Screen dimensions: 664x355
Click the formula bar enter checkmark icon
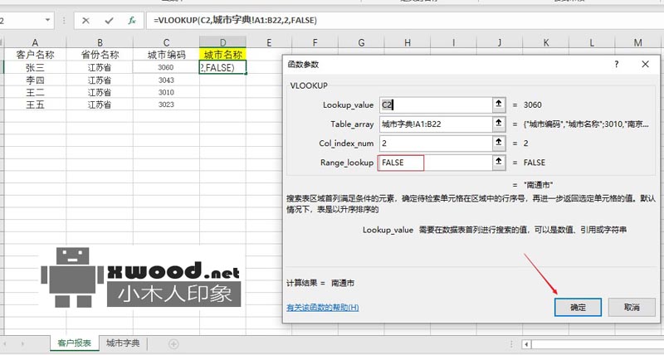(109, 19)
